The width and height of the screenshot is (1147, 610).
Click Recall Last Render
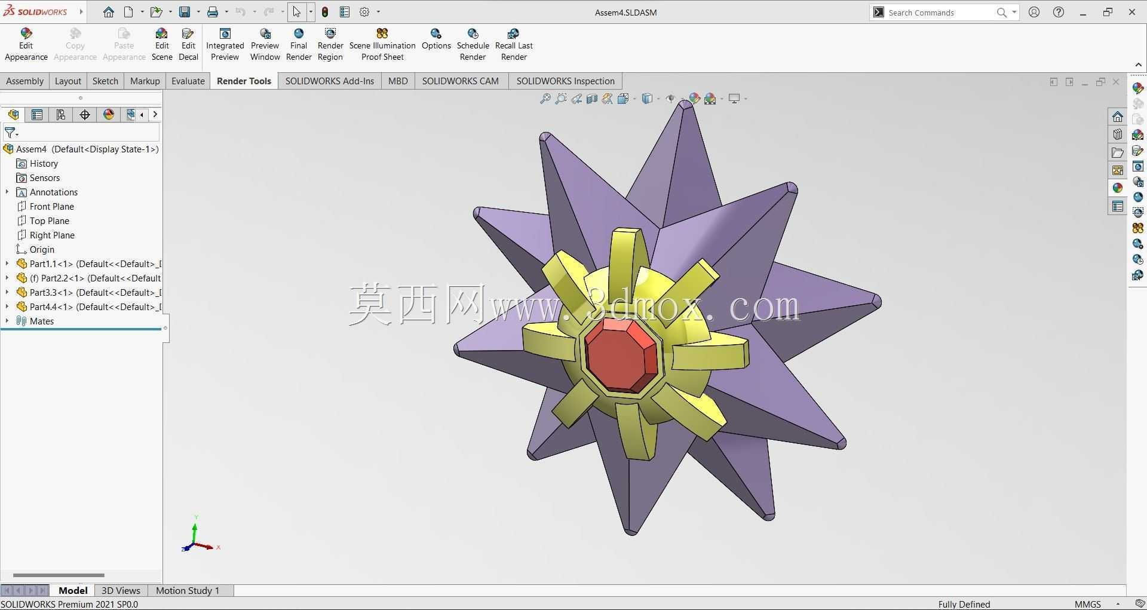point(514,44)
